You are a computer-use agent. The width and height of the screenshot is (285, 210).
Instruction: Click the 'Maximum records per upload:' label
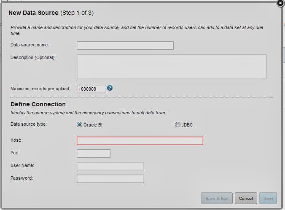coord(40,89)
